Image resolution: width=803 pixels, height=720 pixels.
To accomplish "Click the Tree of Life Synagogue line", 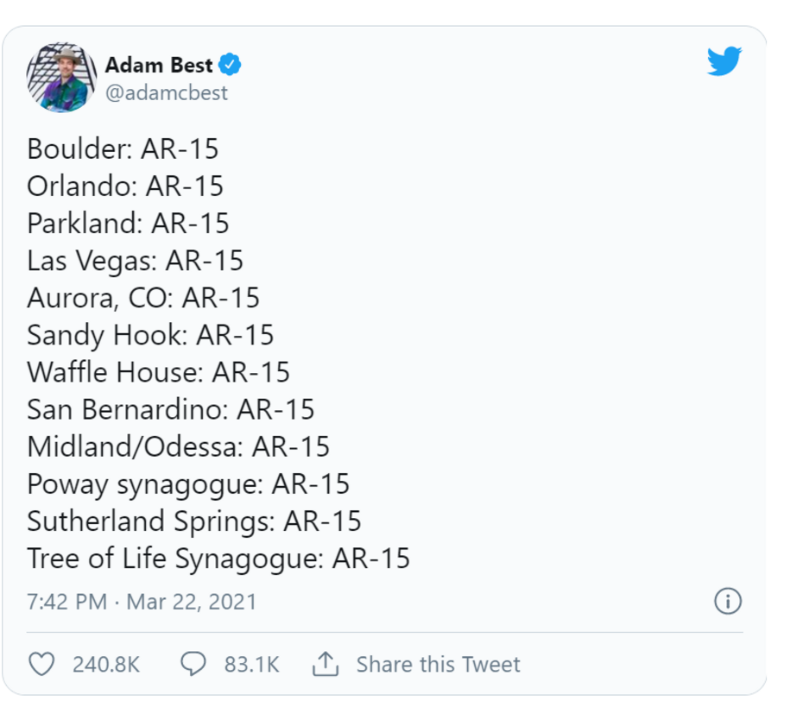I will (x=218, y=558).
